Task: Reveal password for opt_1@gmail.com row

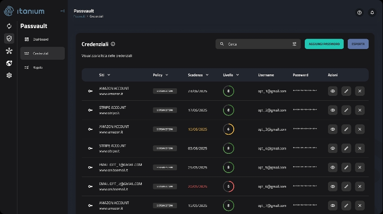Action: tap(332, 91)
